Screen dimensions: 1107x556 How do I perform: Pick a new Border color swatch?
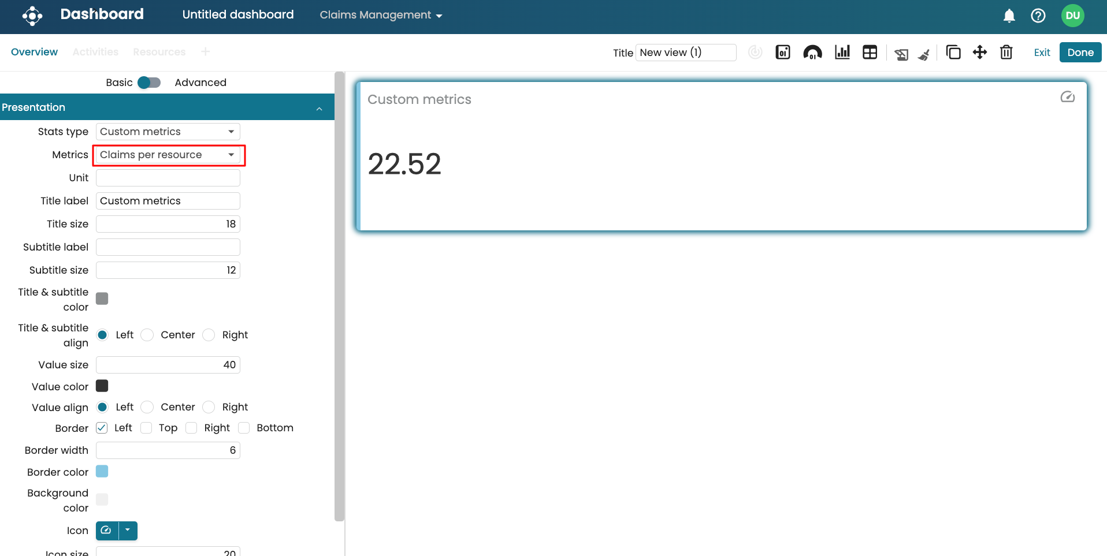[x=102, y=472]
